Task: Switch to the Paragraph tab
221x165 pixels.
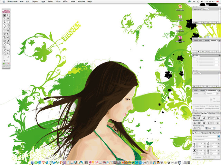Action: [x=205, y=133]
